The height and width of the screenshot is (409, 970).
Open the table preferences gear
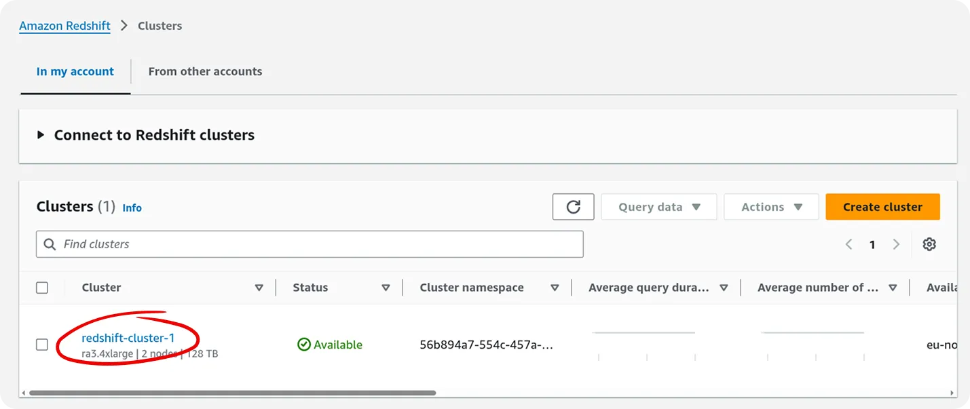coord(929,244)
